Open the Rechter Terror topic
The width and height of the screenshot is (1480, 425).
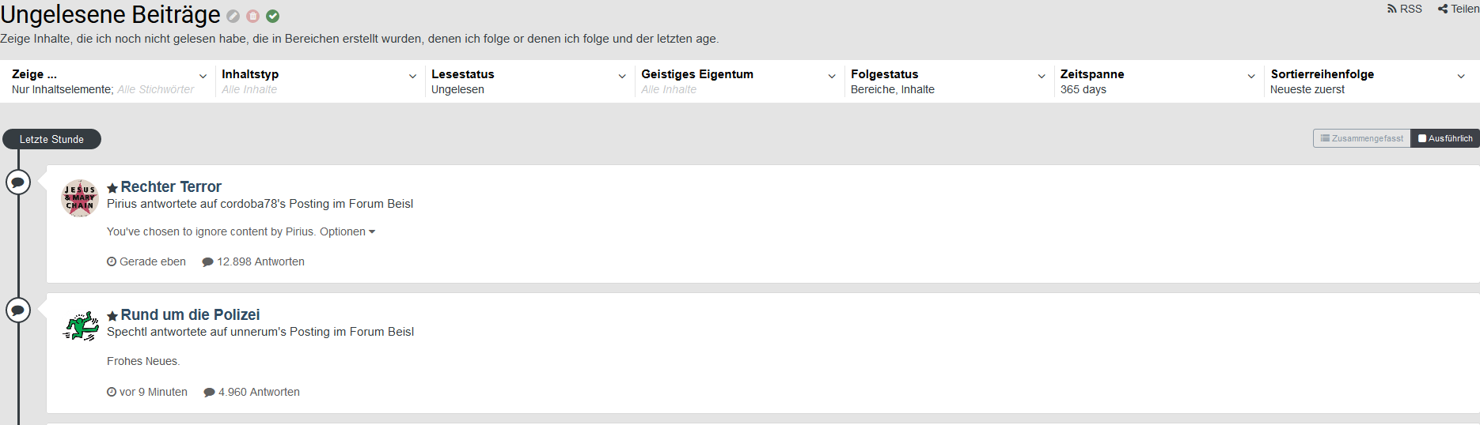[171, 187]
